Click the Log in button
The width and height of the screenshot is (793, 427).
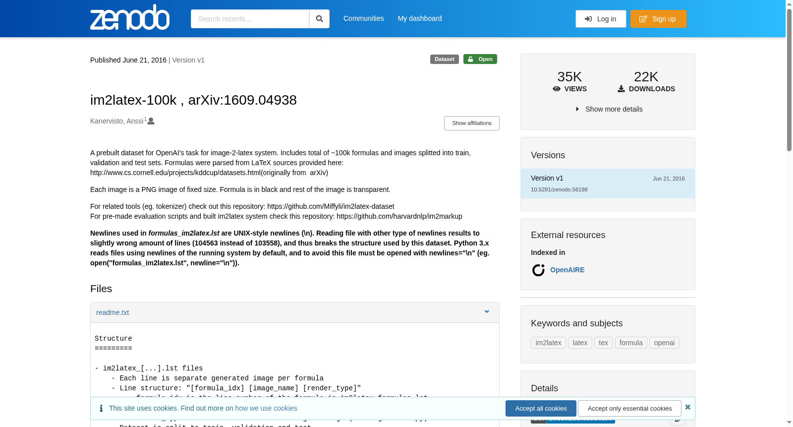coord(601,19)
